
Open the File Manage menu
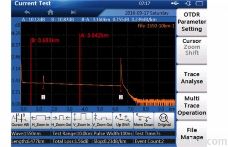point(192,134)
